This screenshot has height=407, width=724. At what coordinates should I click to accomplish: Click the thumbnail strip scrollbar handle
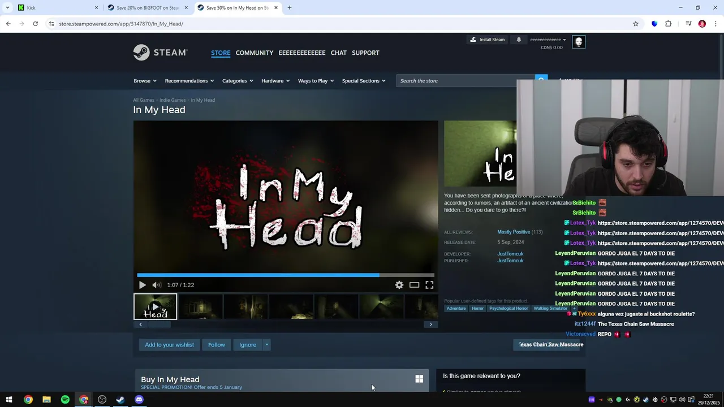[159, 324]
